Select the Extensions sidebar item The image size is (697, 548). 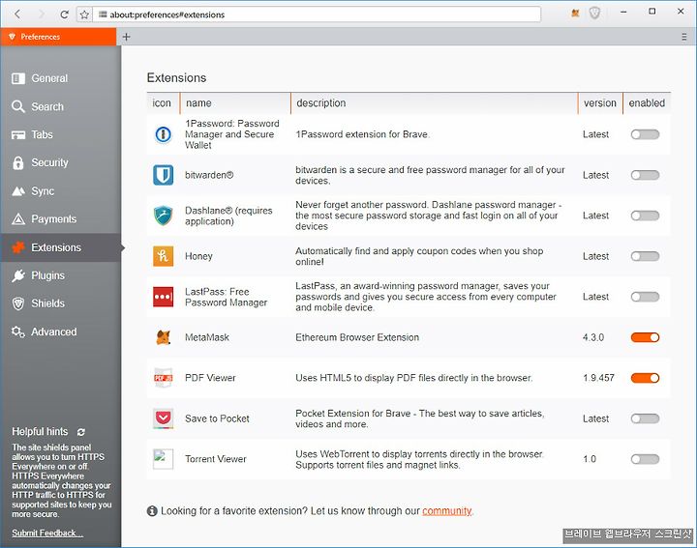(60, 247)
